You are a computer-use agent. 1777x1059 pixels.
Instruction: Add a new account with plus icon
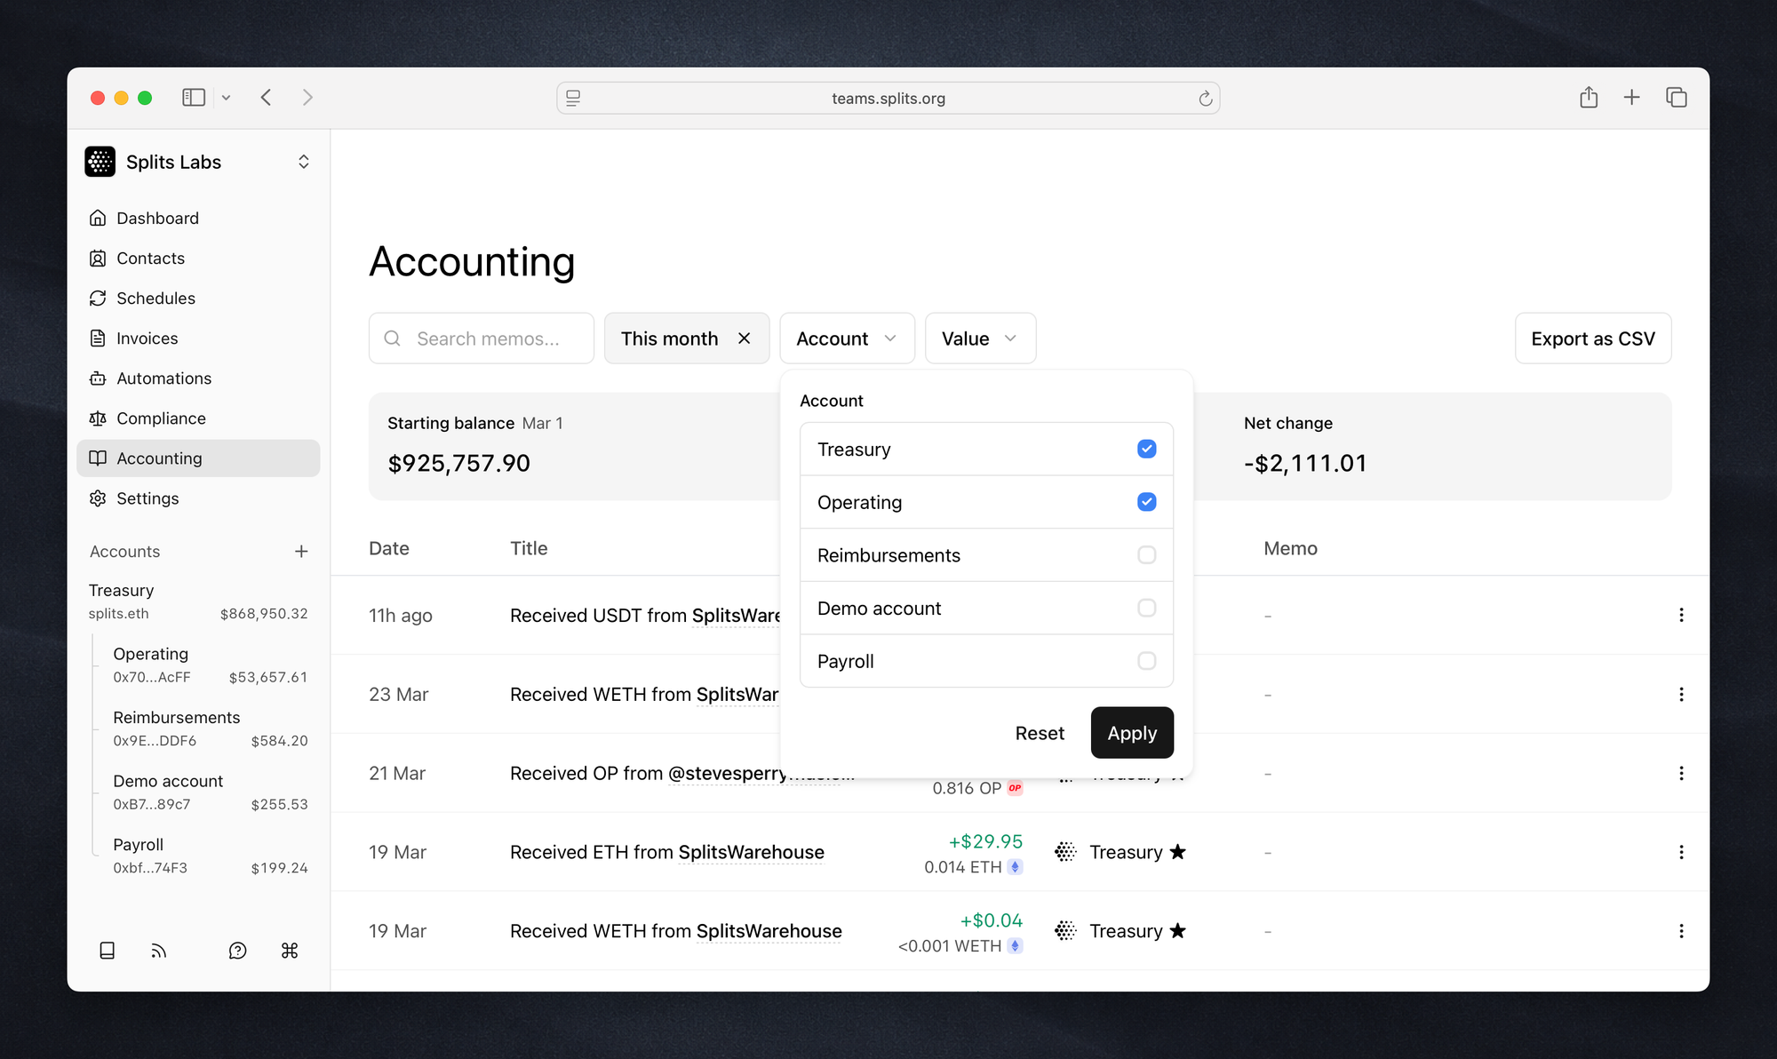pyautogui.click(x=301, y=552)
